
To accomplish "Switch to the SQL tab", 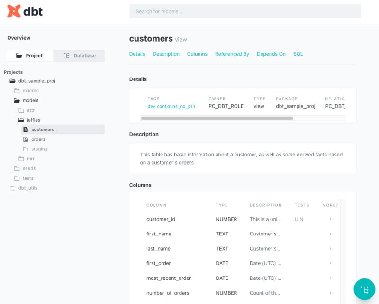I will (298, 54).
